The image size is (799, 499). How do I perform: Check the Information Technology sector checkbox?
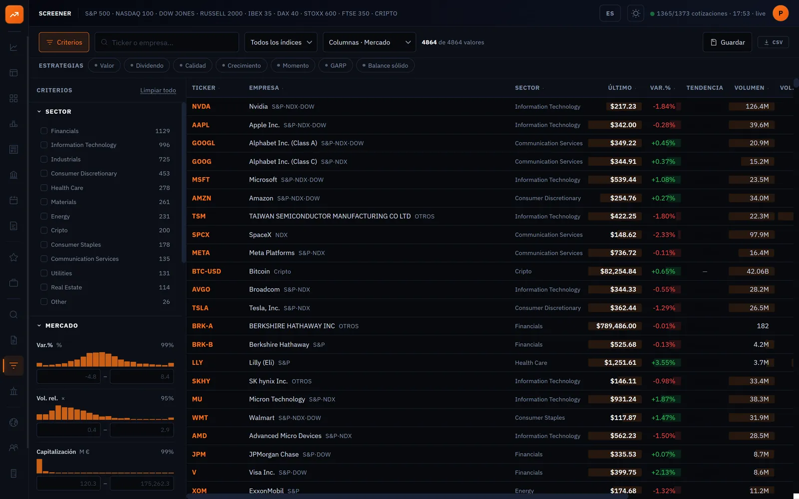tap(44, 145)
